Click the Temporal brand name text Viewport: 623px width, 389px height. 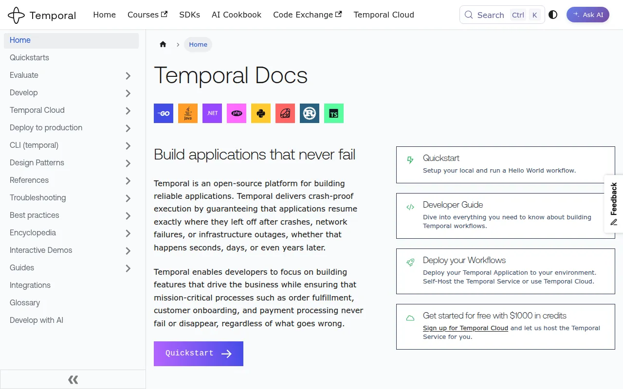[x=53, y=16]
